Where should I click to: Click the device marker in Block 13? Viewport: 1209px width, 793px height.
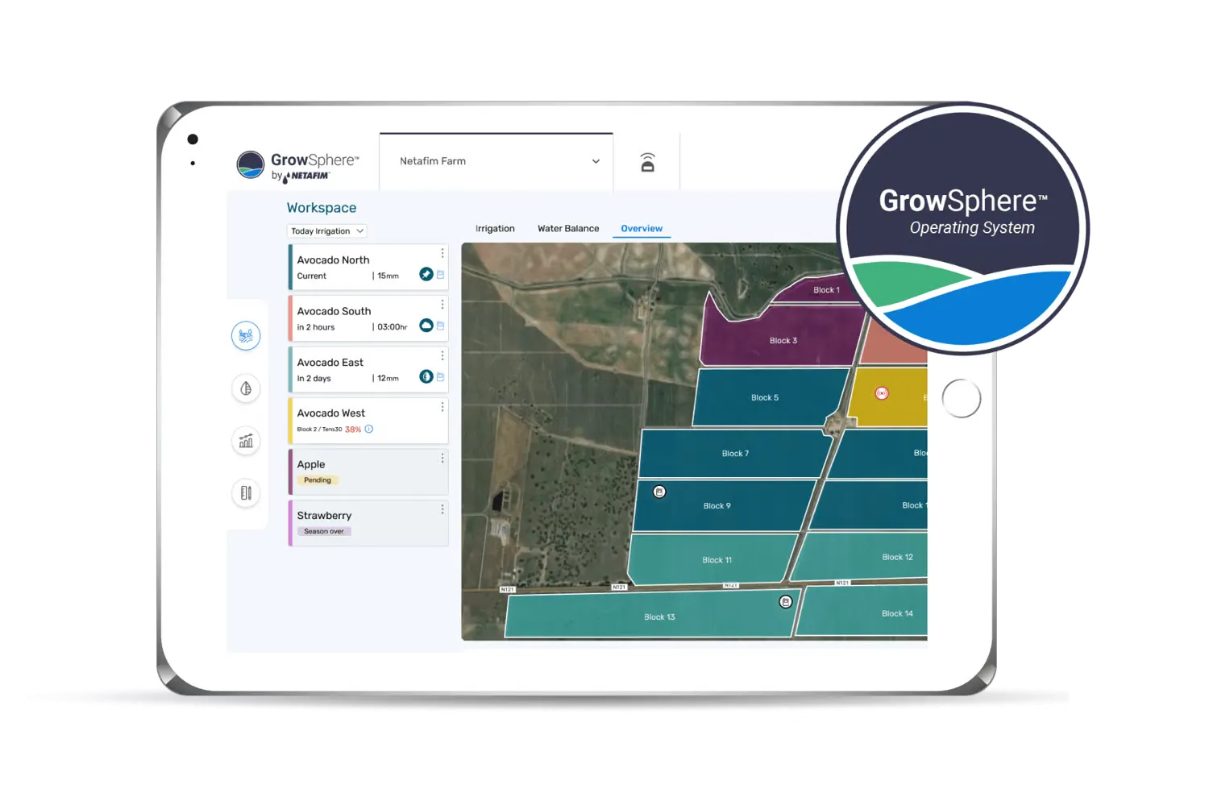[x=786, y=602]
